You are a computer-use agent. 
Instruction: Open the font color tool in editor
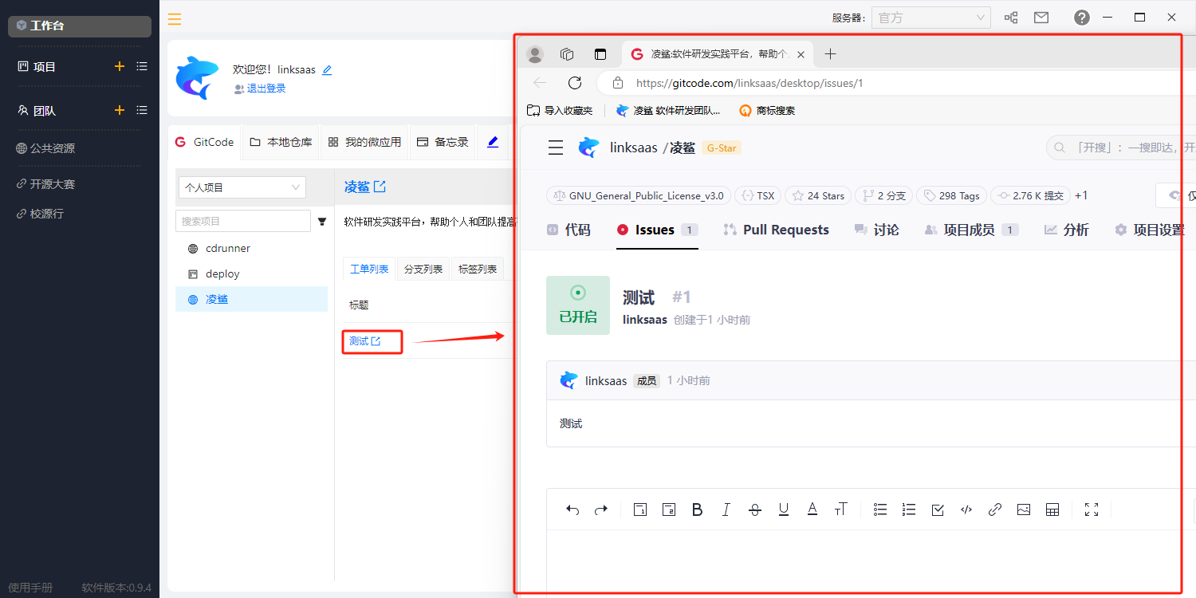point(812,510)
